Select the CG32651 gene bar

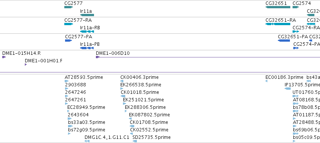[x=278, y=7]
